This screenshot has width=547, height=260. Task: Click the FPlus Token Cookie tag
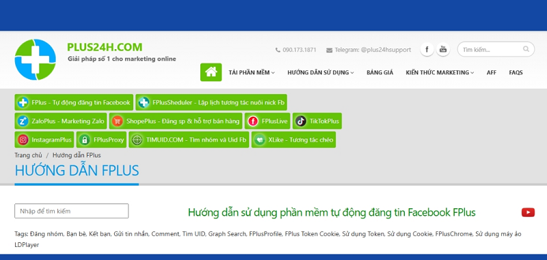pyautogui.click(x=312, y=234)
